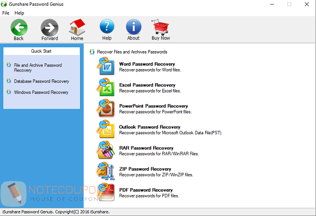Click the green Back arrow icon
Image resolution: width=316 pixels, height=216 pixels.
point(19,27)
